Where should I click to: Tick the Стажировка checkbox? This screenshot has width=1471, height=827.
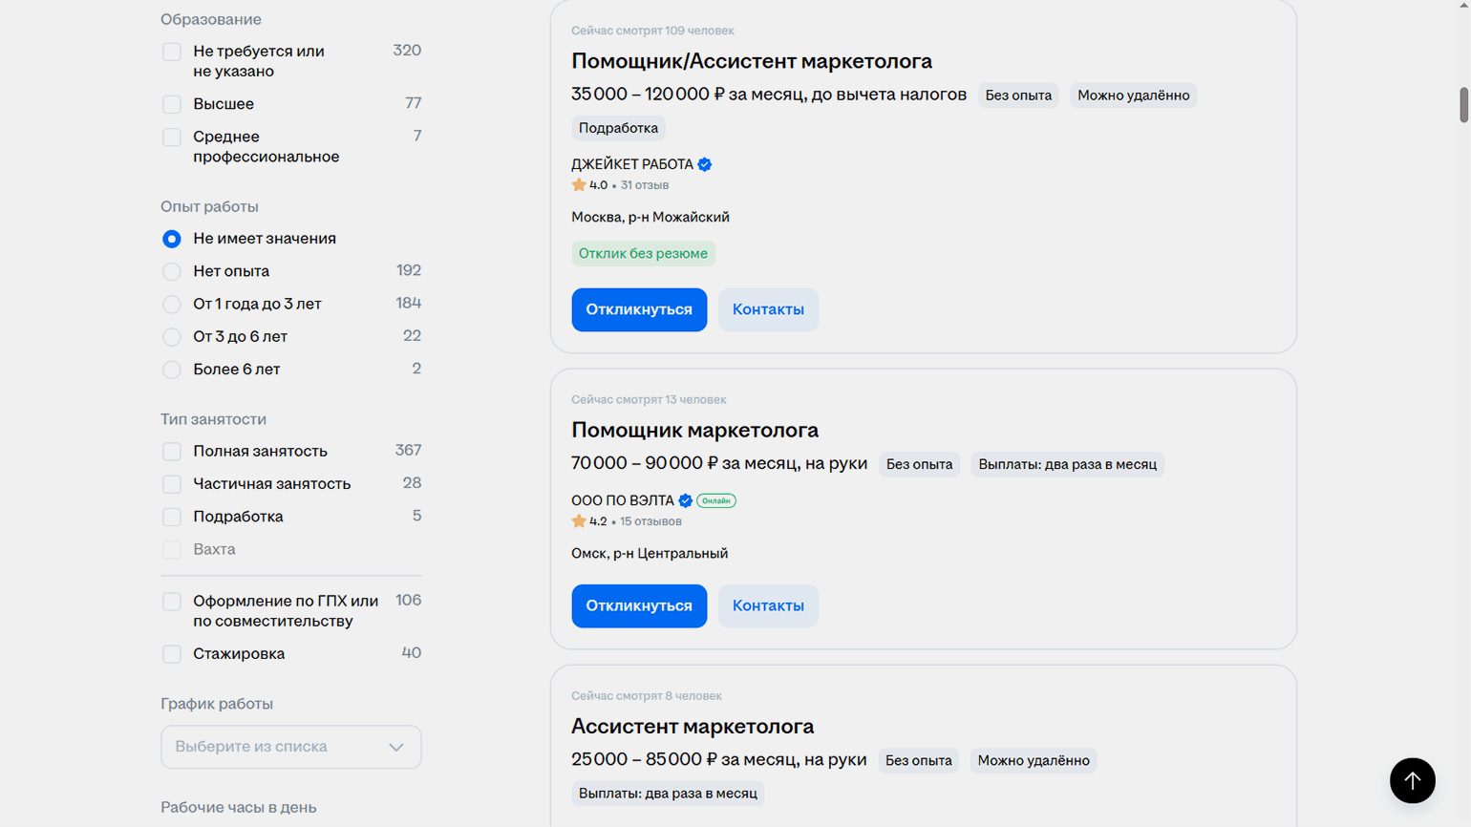[172, 654]
